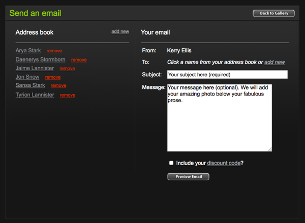Click inside the Message text area
This screenshot has height=223, width=305.
click(220, 118)
